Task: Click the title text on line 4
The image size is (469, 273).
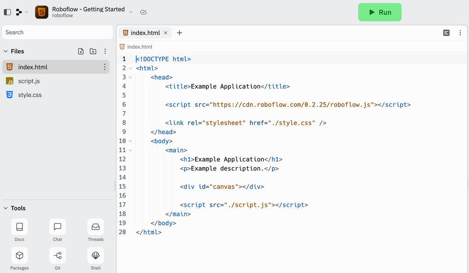Action: [226, 86]
